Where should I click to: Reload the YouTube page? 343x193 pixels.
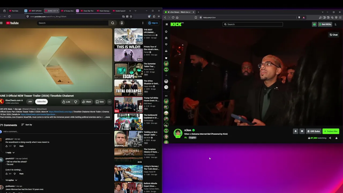point(9,16)
